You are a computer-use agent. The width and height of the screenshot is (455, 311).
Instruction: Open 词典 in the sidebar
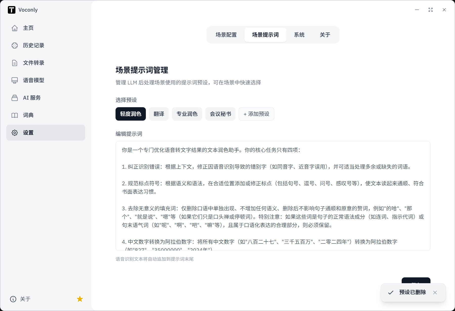point(46,115)
